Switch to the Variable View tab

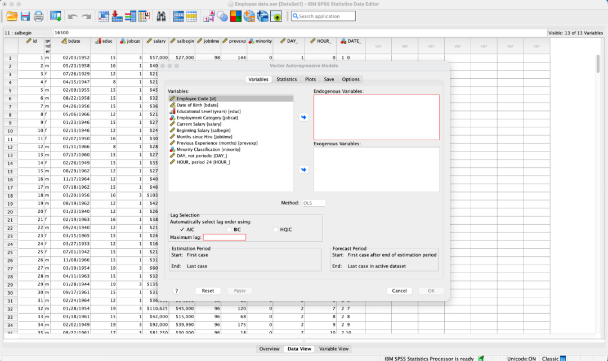333,349
